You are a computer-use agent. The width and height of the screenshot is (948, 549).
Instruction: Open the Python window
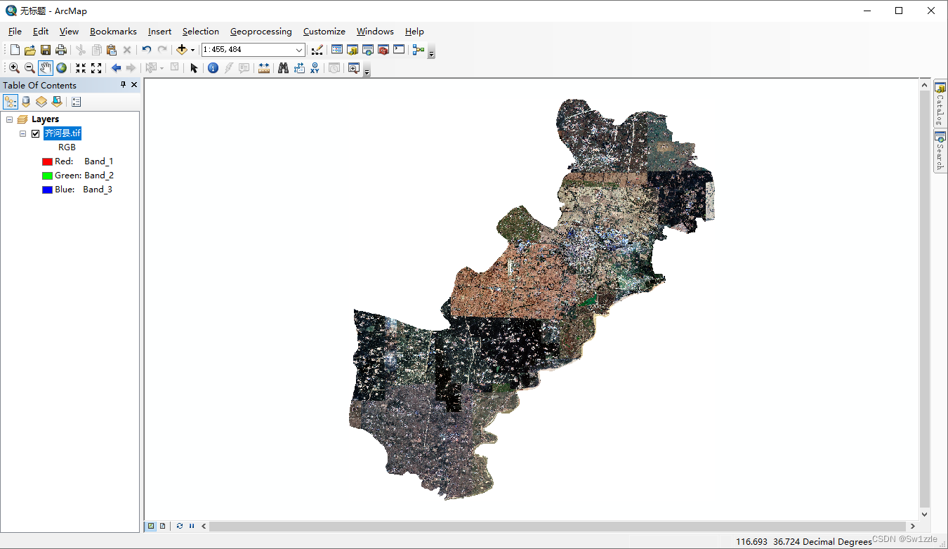[x=398, y=49]
